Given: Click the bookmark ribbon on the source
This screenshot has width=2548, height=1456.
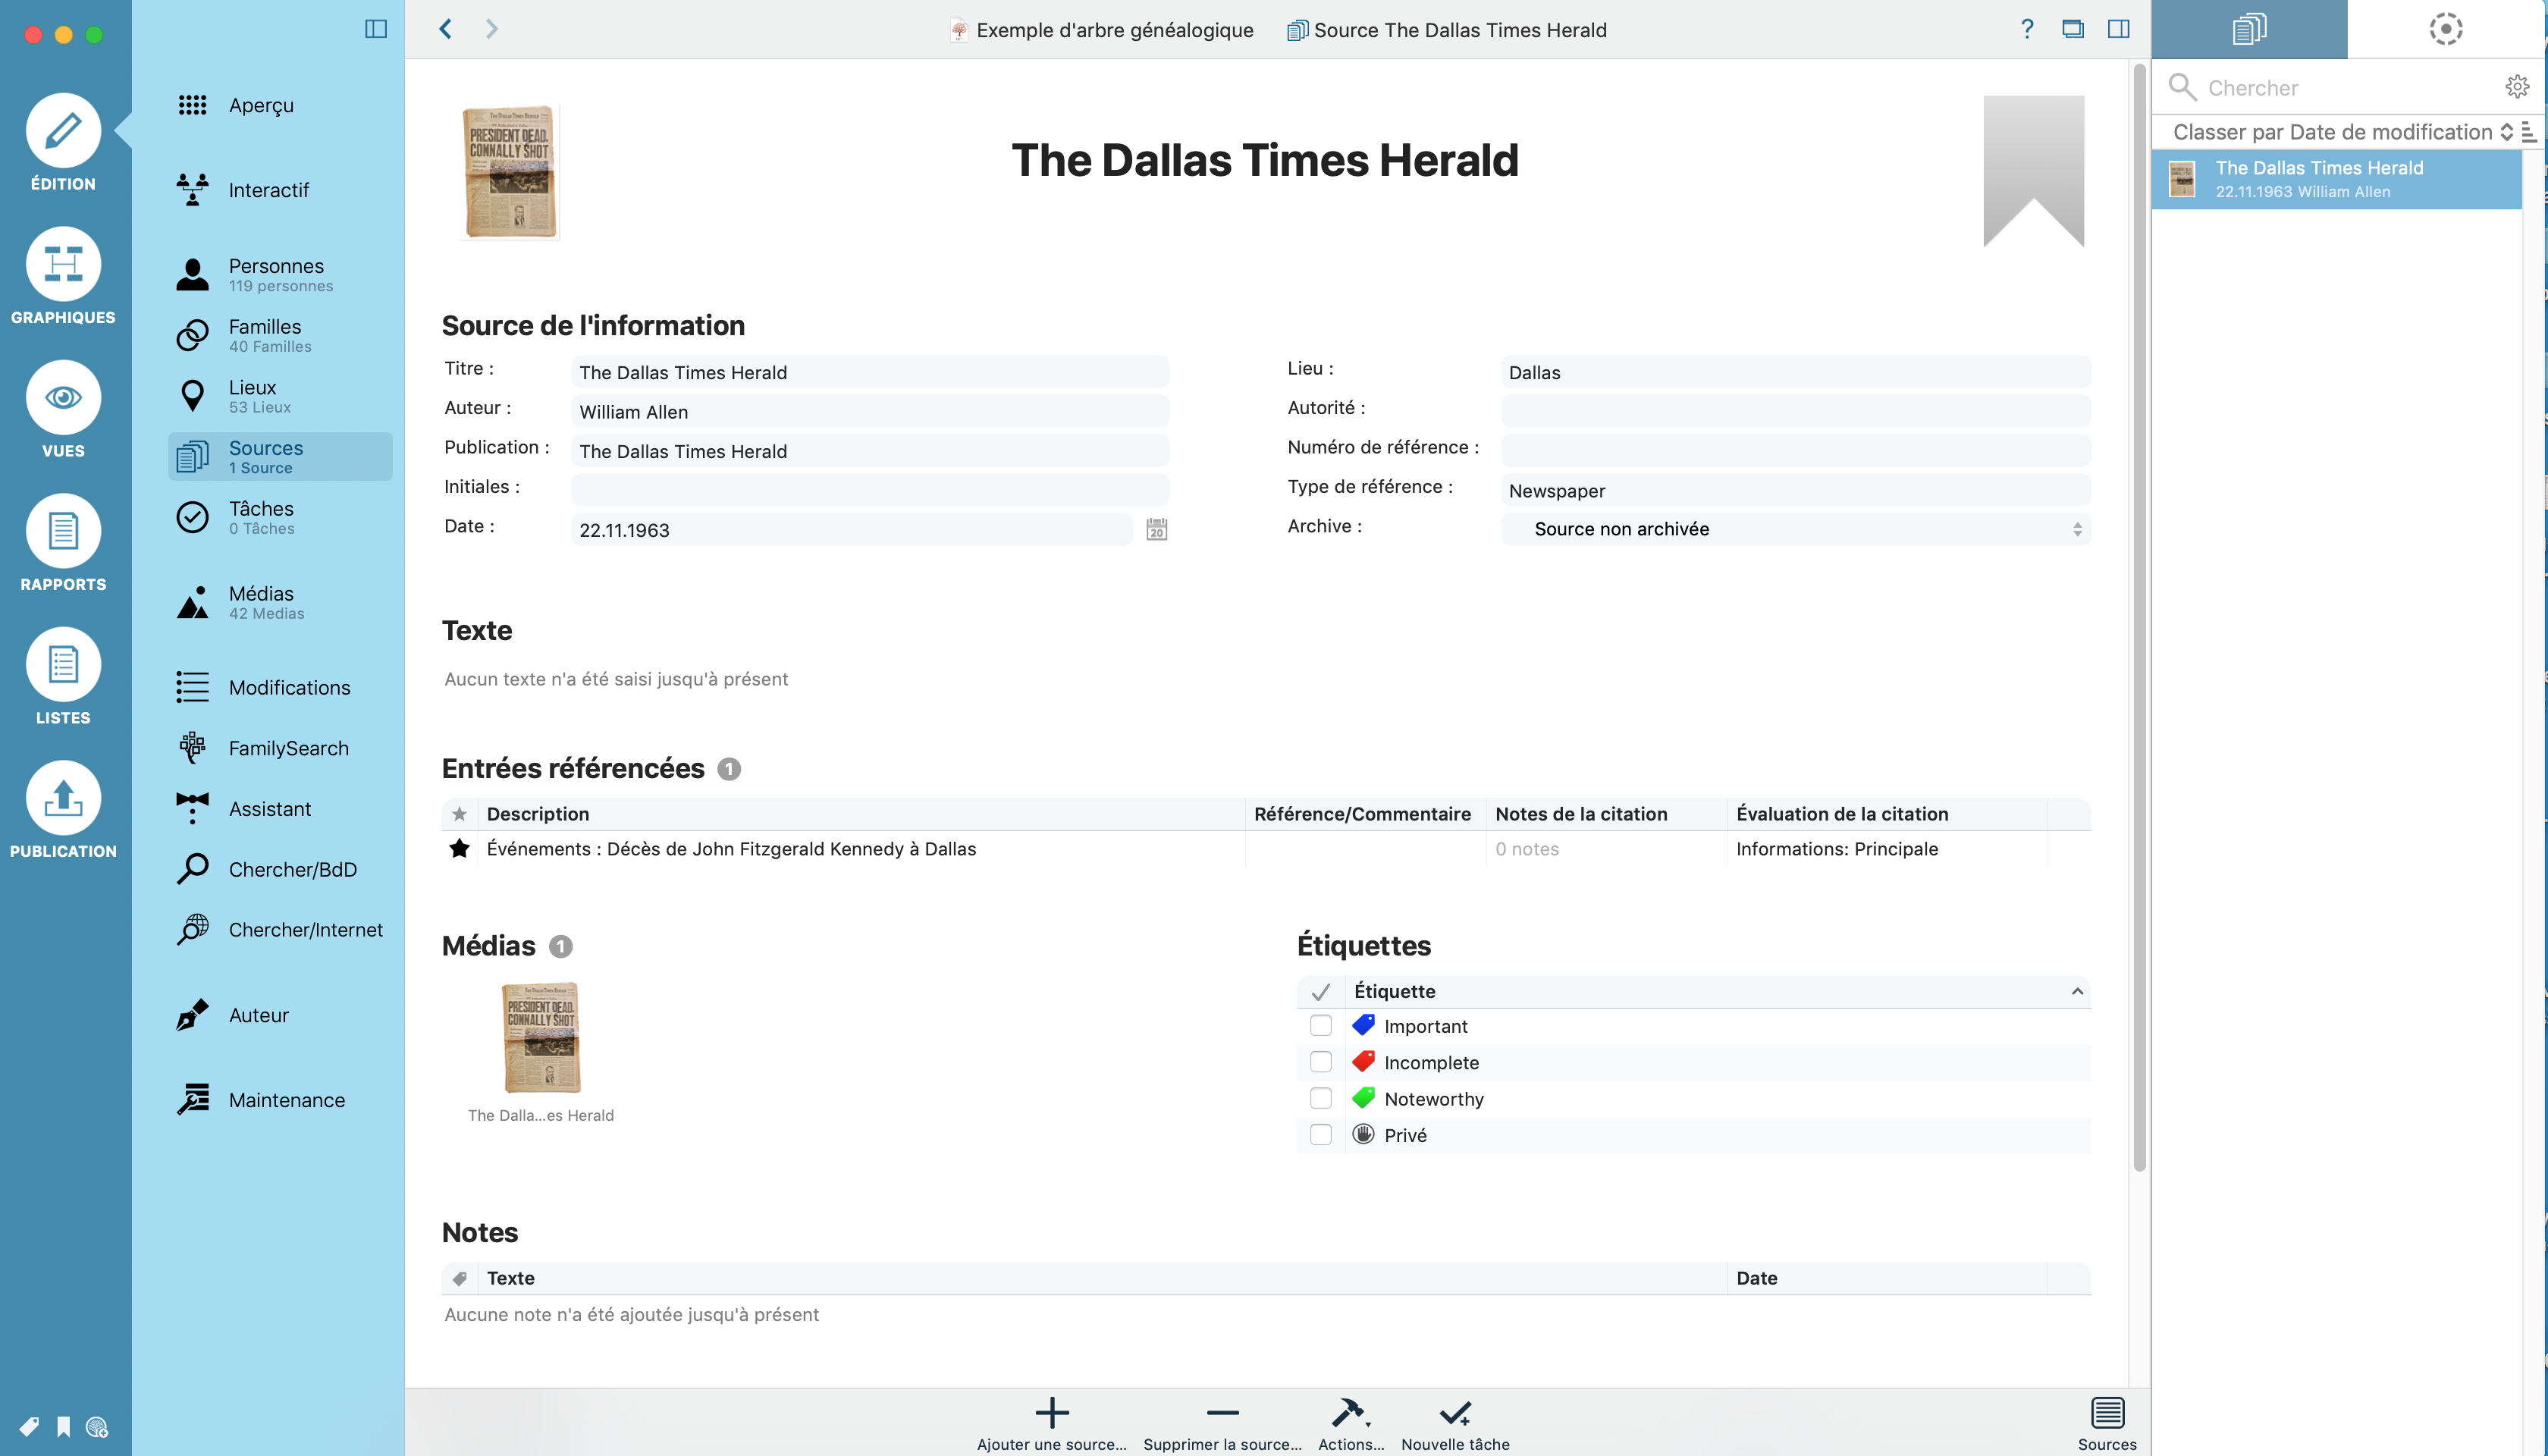Looking at the screenshot, I should (2033, 170).
